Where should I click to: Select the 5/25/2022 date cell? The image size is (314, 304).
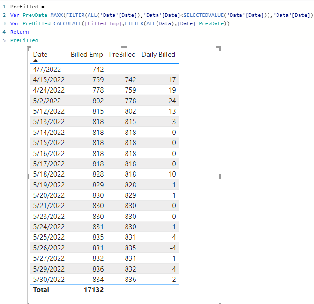49,237
